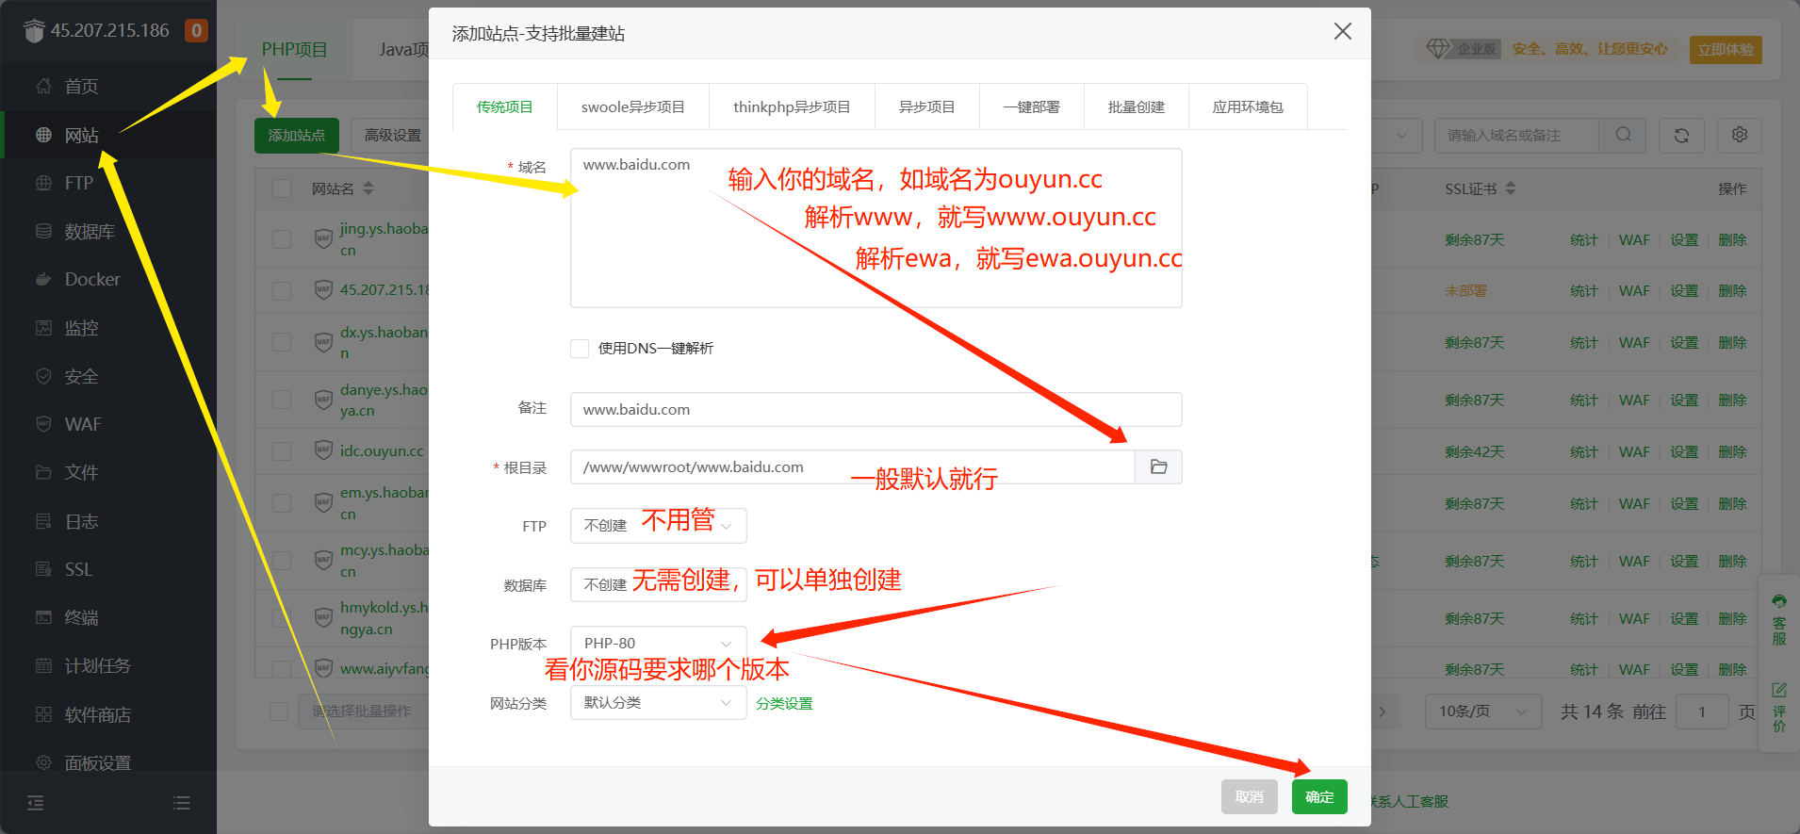
Task: Select the PHP项目 top tab
Action: pos(294,50)
